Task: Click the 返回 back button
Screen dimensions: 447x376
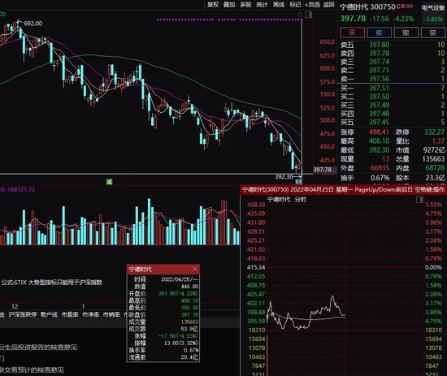Action: (328, 4)
